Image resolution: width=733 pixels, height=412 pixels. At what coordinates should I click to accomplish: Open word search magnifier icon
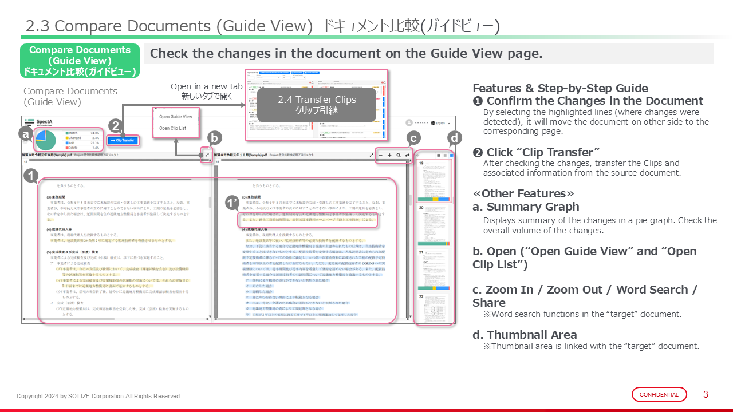(x=399, y=155)
